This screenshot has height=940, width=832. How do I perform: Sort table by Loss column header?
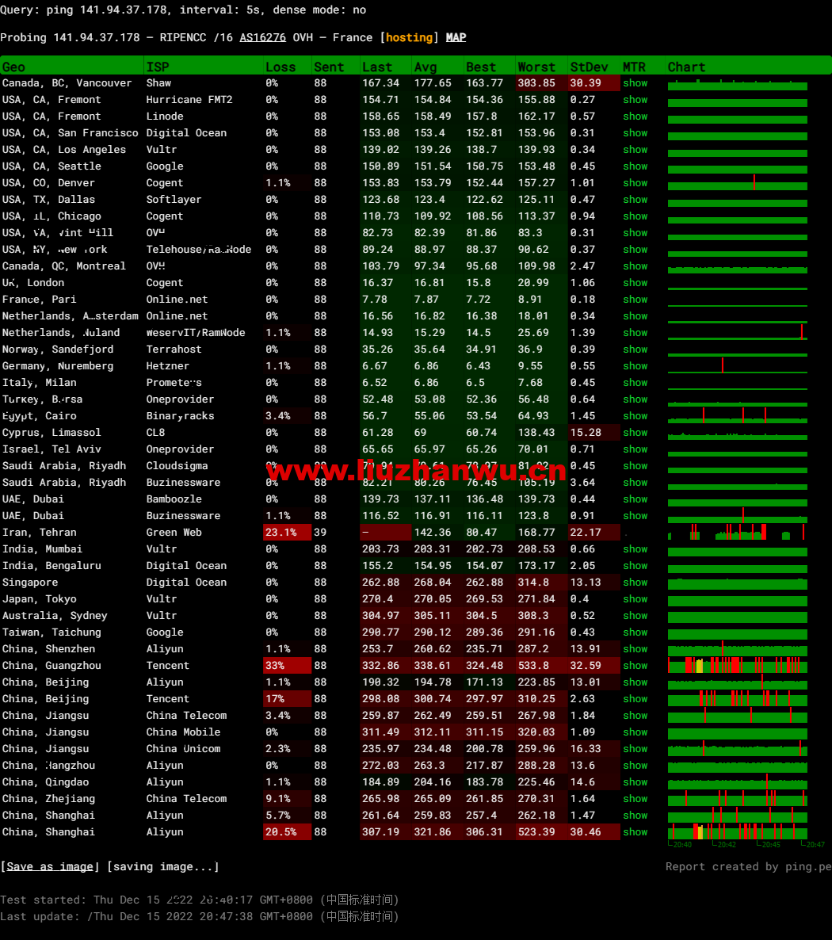tap(281, 67)
